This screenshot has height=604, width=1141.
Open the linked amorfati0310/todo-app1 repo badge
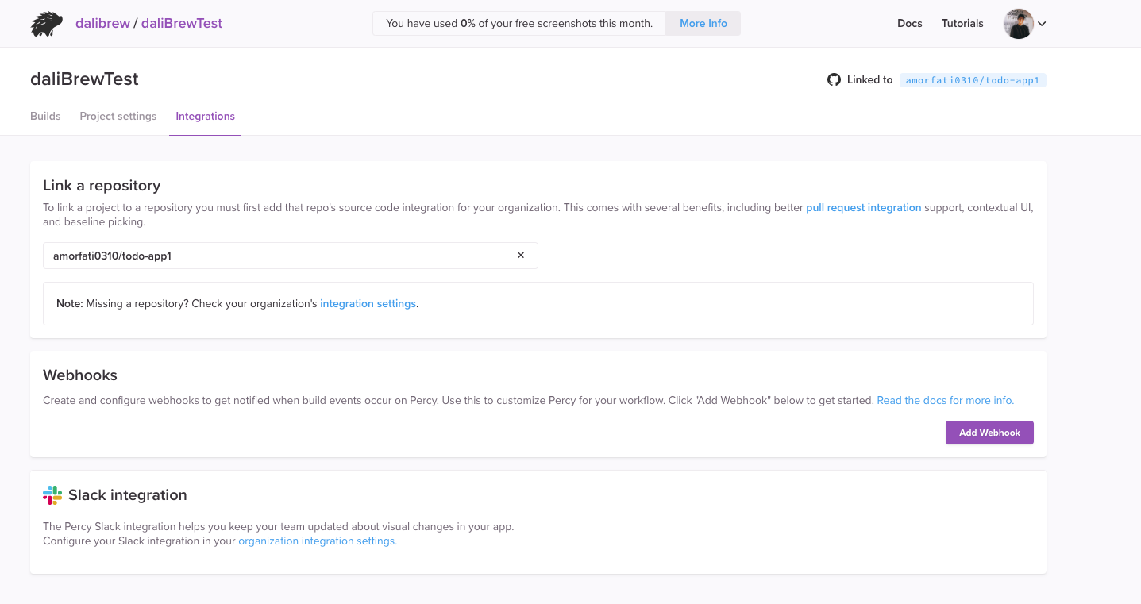(973, 80)
